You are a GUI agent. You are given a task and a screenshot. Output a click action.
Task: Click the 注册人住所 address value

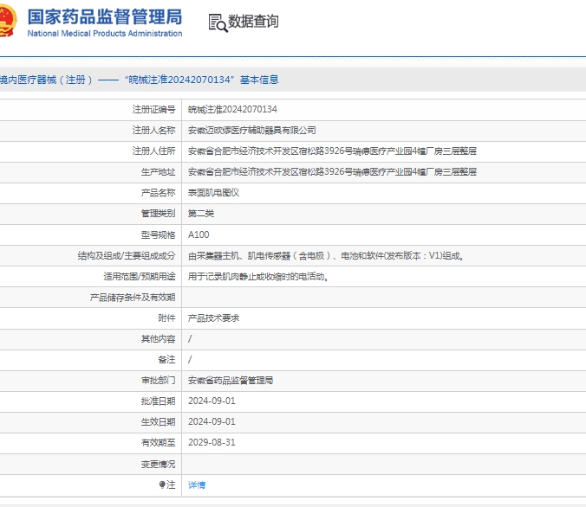click(332, 151)
